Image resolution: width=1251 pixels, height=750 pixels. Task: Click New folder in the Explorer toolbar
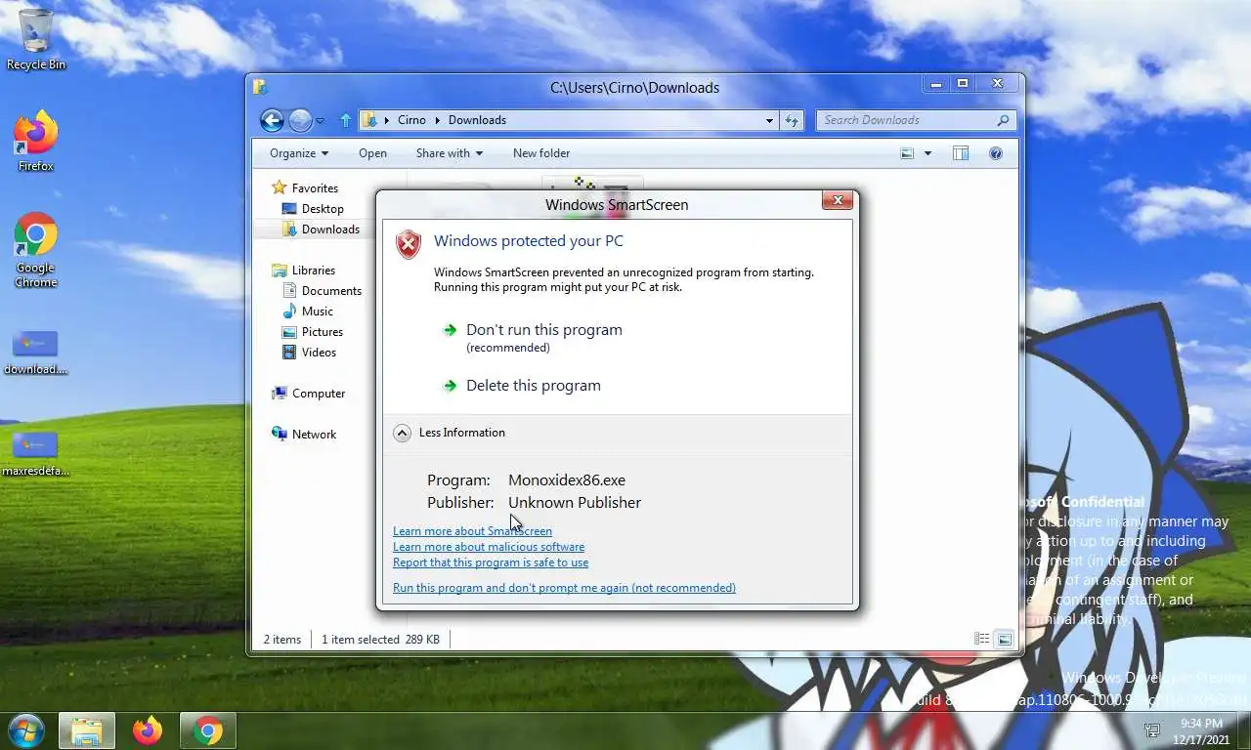tap(541, 153)
